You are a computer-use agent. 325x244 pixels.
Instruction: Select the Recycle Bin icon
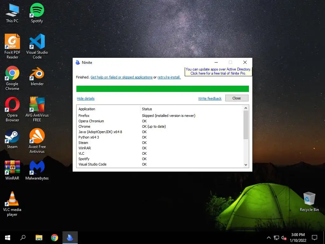309,202
